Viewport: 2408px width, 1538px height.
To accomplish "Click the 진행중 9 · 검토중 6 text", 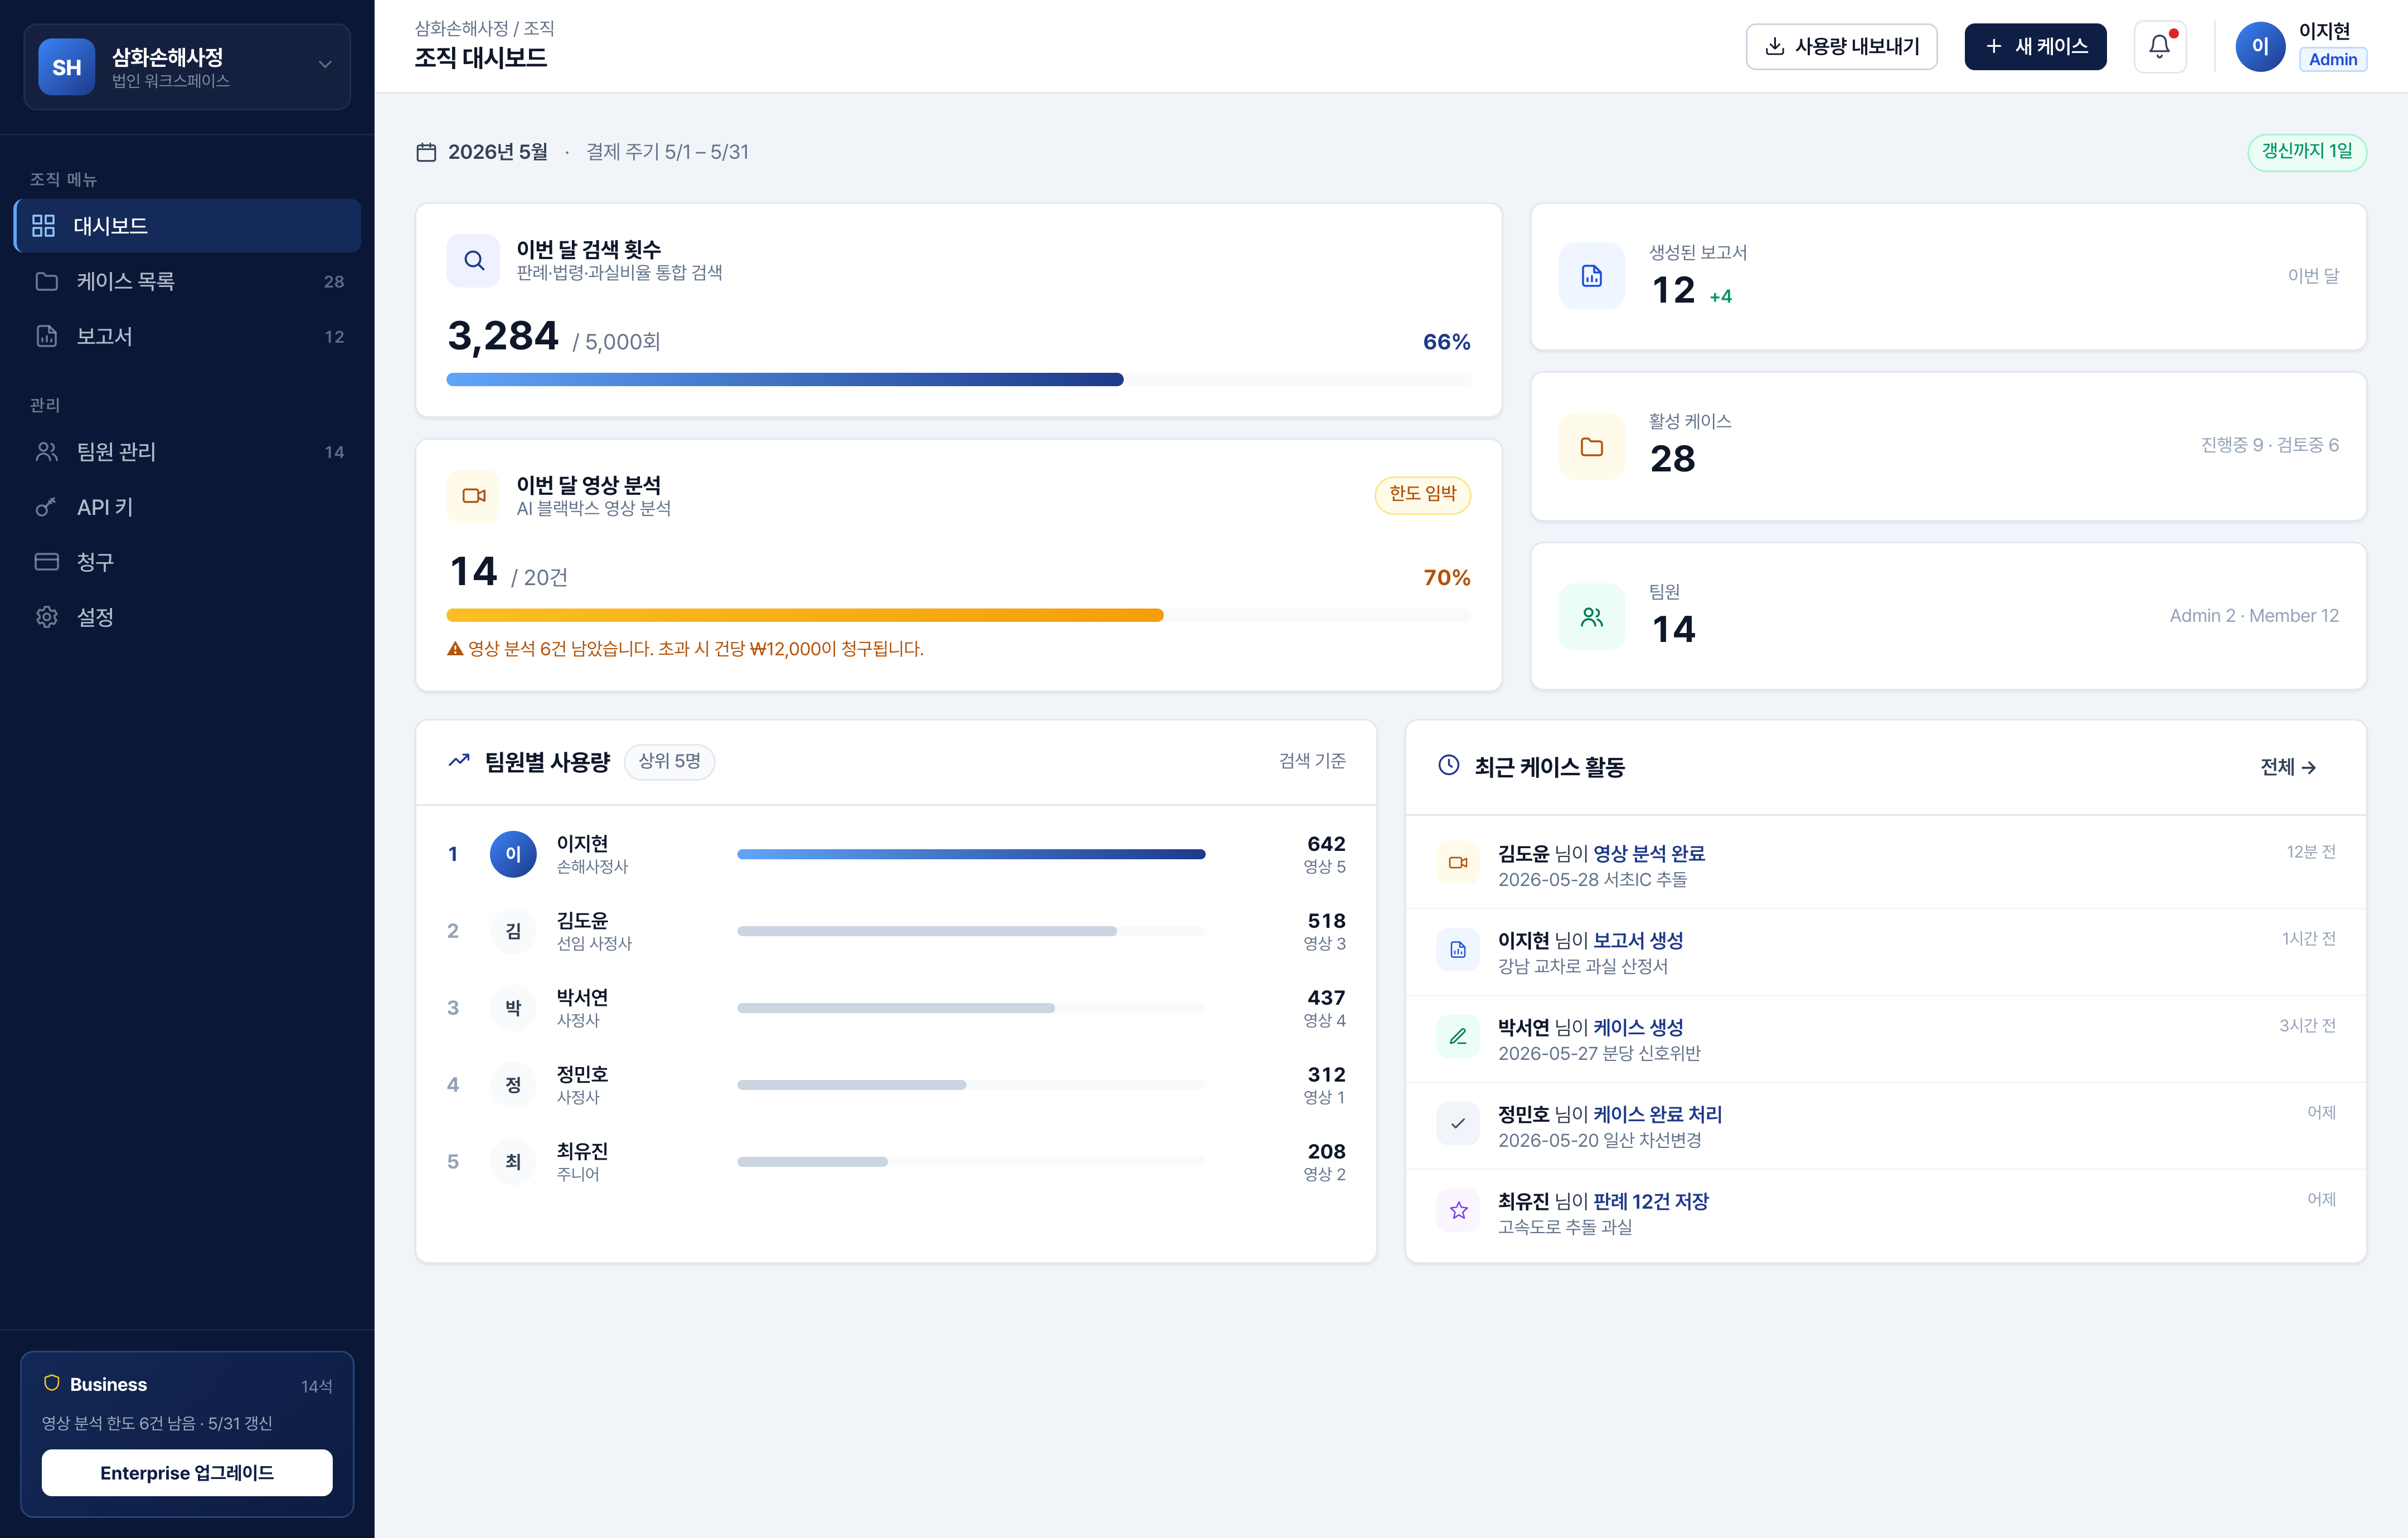I will click(2269, 445).
